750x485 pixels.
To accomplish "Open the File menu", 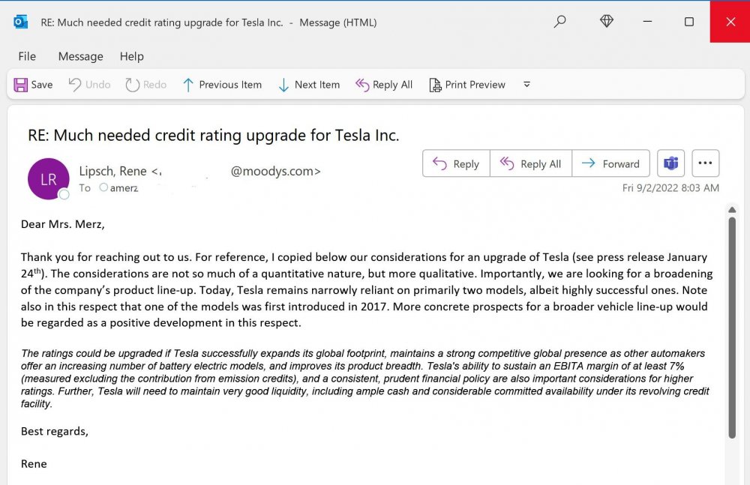I will point(27,56).
